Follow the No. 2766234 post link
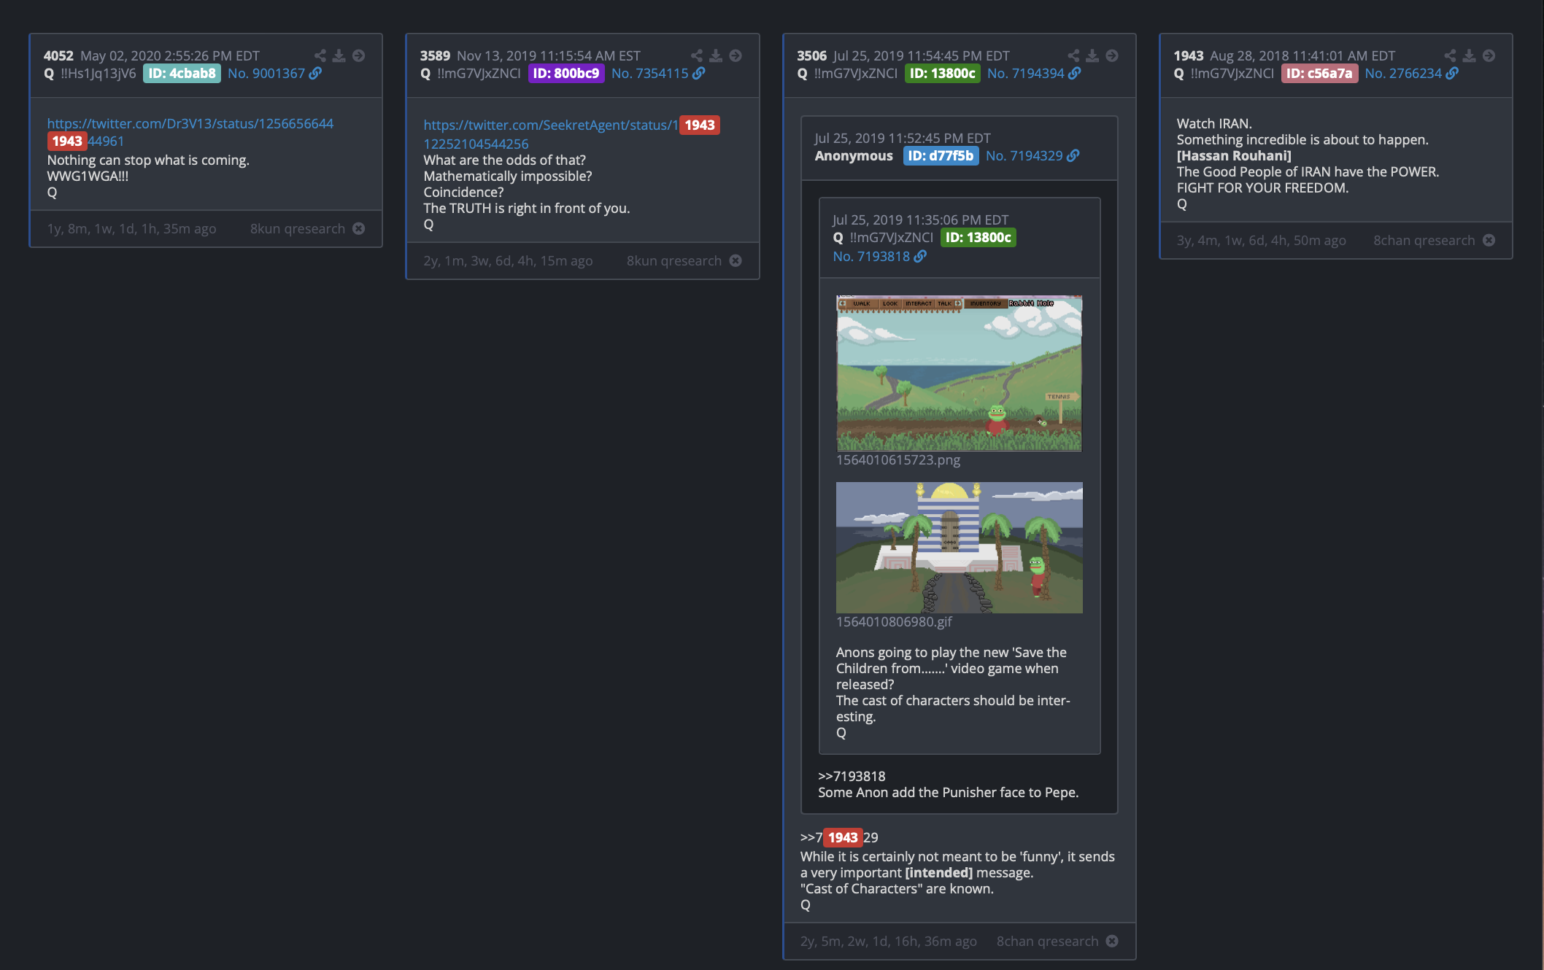Viewport: 1544px width, 970px height. pyautogui.click(x=1403, y=73)
